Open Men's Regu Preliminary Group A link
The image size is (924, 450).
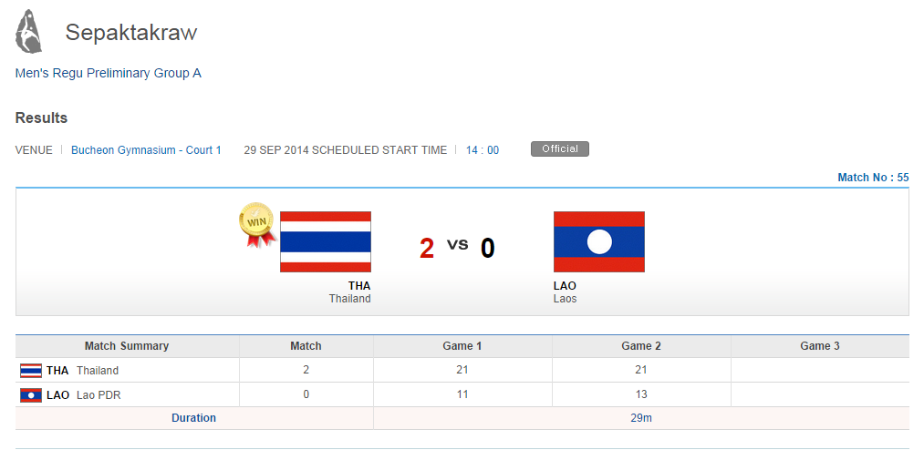pyautogui.click(x=109, y=73)
